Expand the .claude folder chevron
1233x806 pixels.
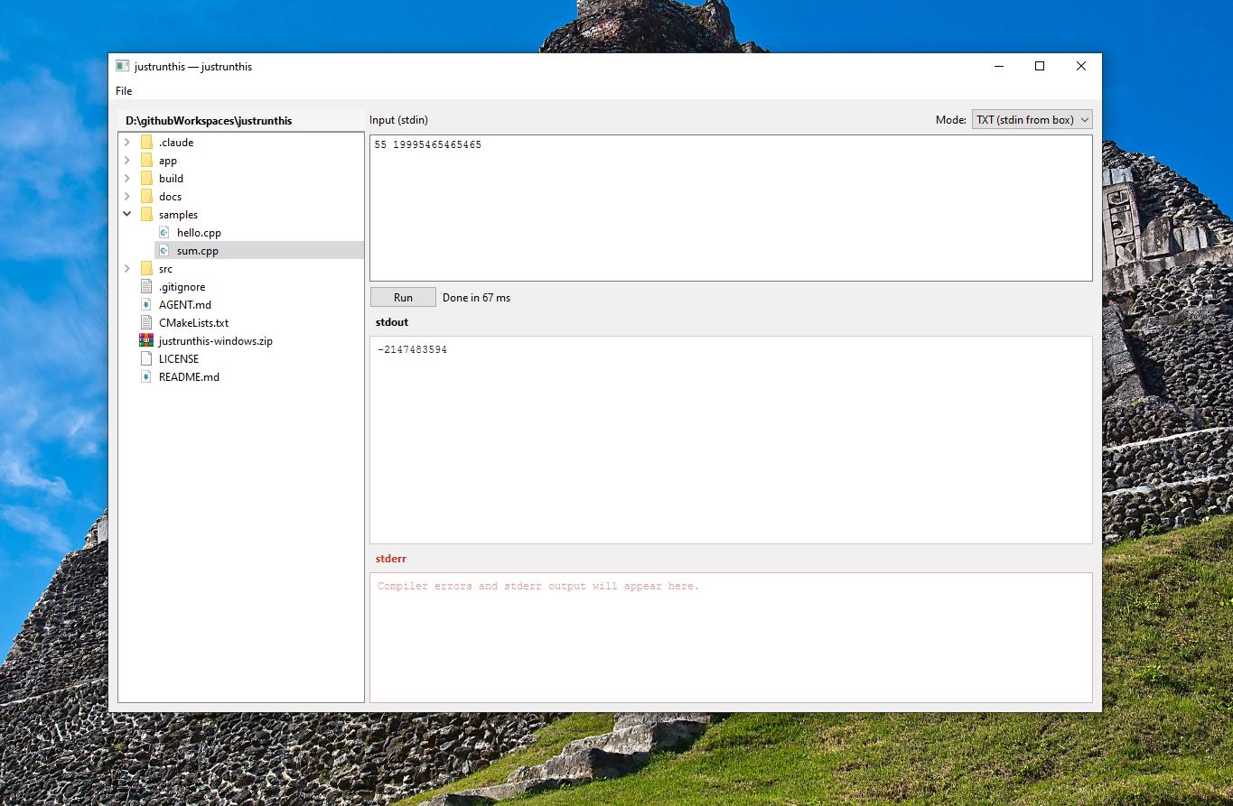pyautogui.click(x=126, y=143)
